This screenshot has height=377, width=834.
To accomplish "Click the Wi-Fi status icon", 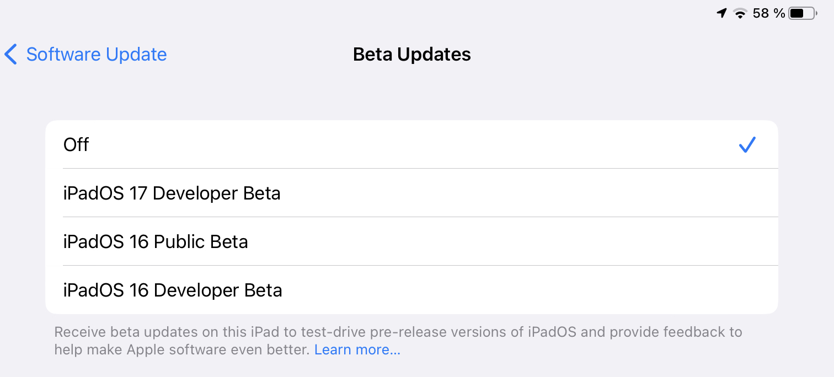I will 740,14.
